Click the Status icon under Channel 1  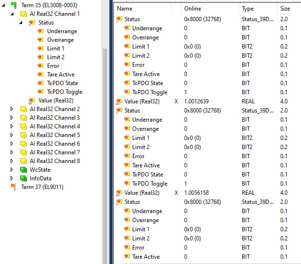click(32, 23)
